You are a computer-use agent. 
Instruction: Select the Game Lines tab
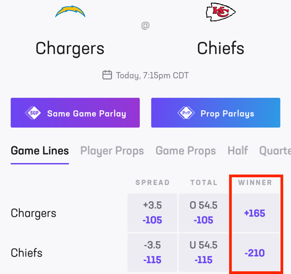click(x=40, y=151)
